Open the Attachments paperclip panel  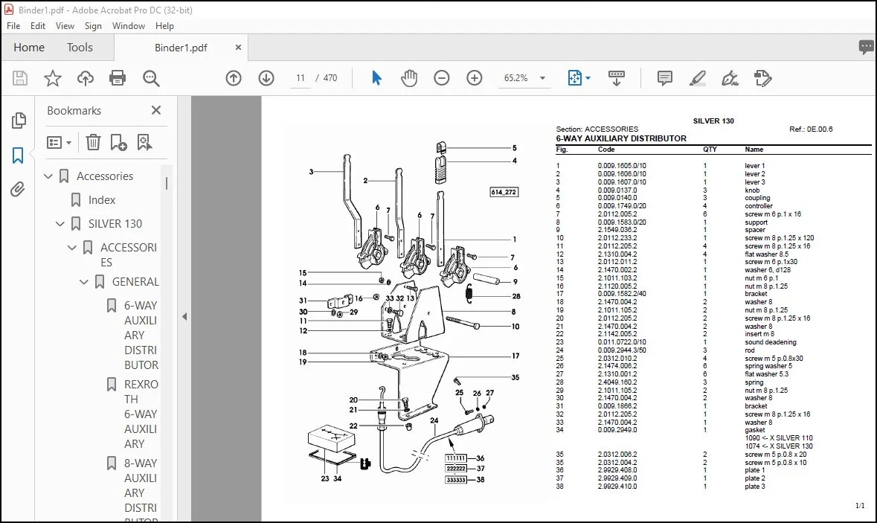coord(18,190)
